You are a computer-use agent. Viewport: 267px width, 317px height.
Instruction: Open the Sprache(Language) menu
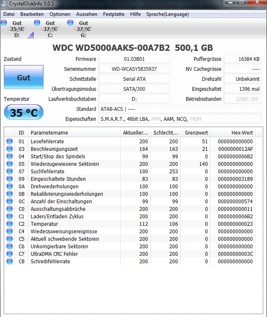(168, 14)
